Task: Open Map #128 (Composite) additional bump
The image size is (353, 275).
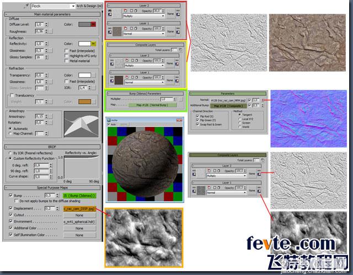Action: point(228,106)
